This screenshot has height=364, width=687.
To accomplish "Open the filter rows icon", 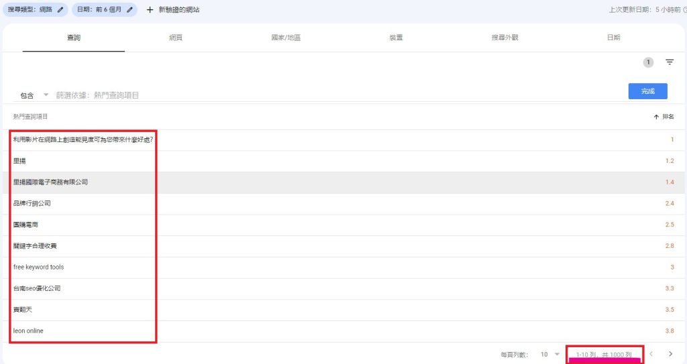I will click(x=669, y=62).
